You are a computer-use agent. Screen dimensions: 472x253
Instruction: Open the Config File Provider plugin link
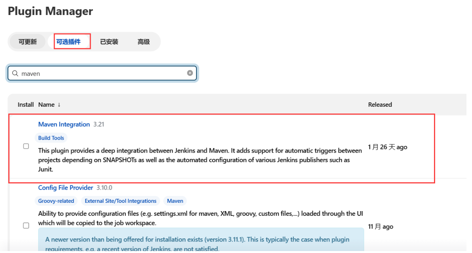coord(66,188)
